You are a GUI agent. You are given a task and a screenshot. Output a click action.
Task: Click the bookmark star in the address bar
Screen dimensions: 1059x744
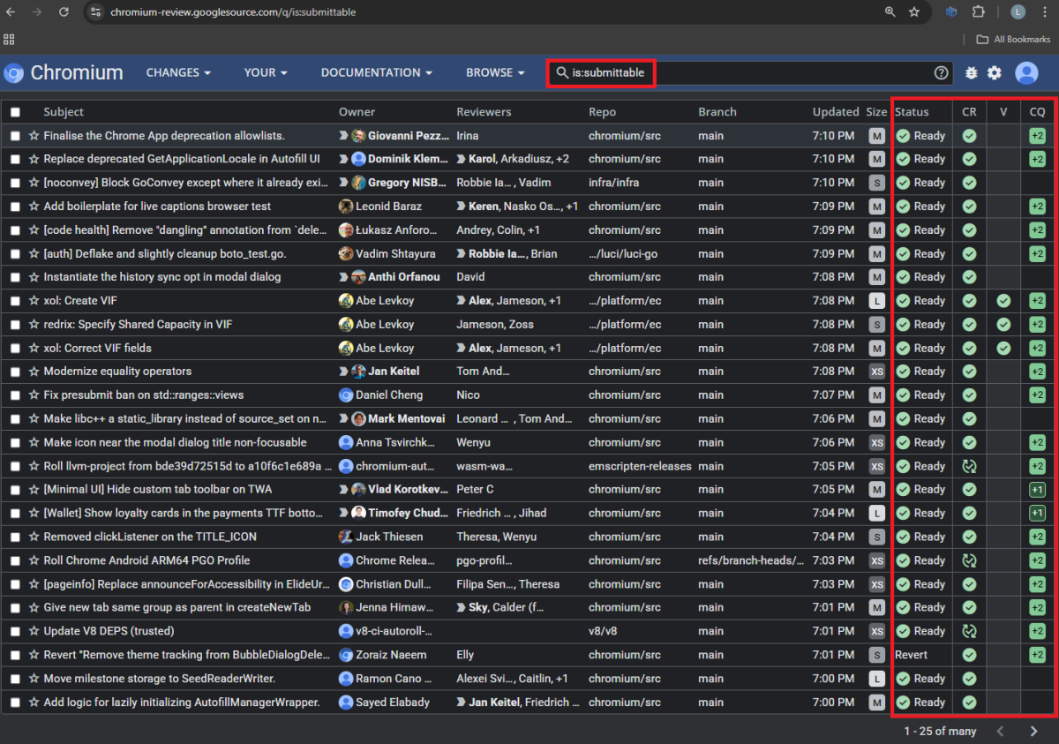coord(914,12)
